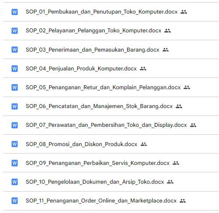The height and width of the screenshot is (213, 219).
Task: Click the Word icon beside SOP_09_Penanganan_Perbaikan file
Action: coord(14,163)
